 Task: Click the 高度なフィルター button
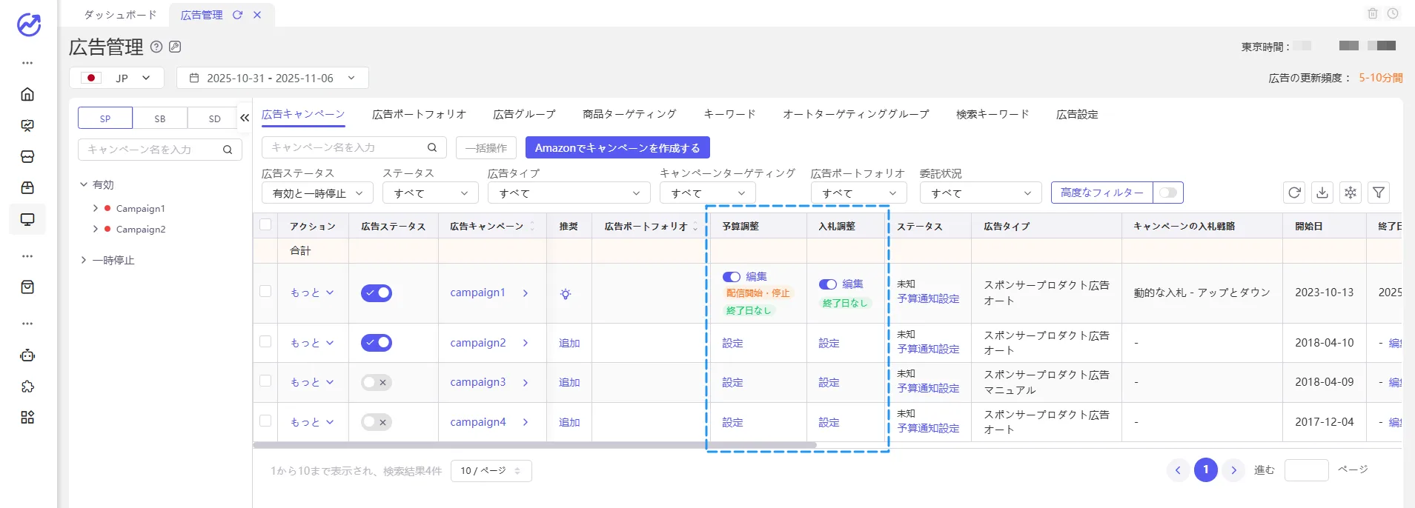point(1101,193)
